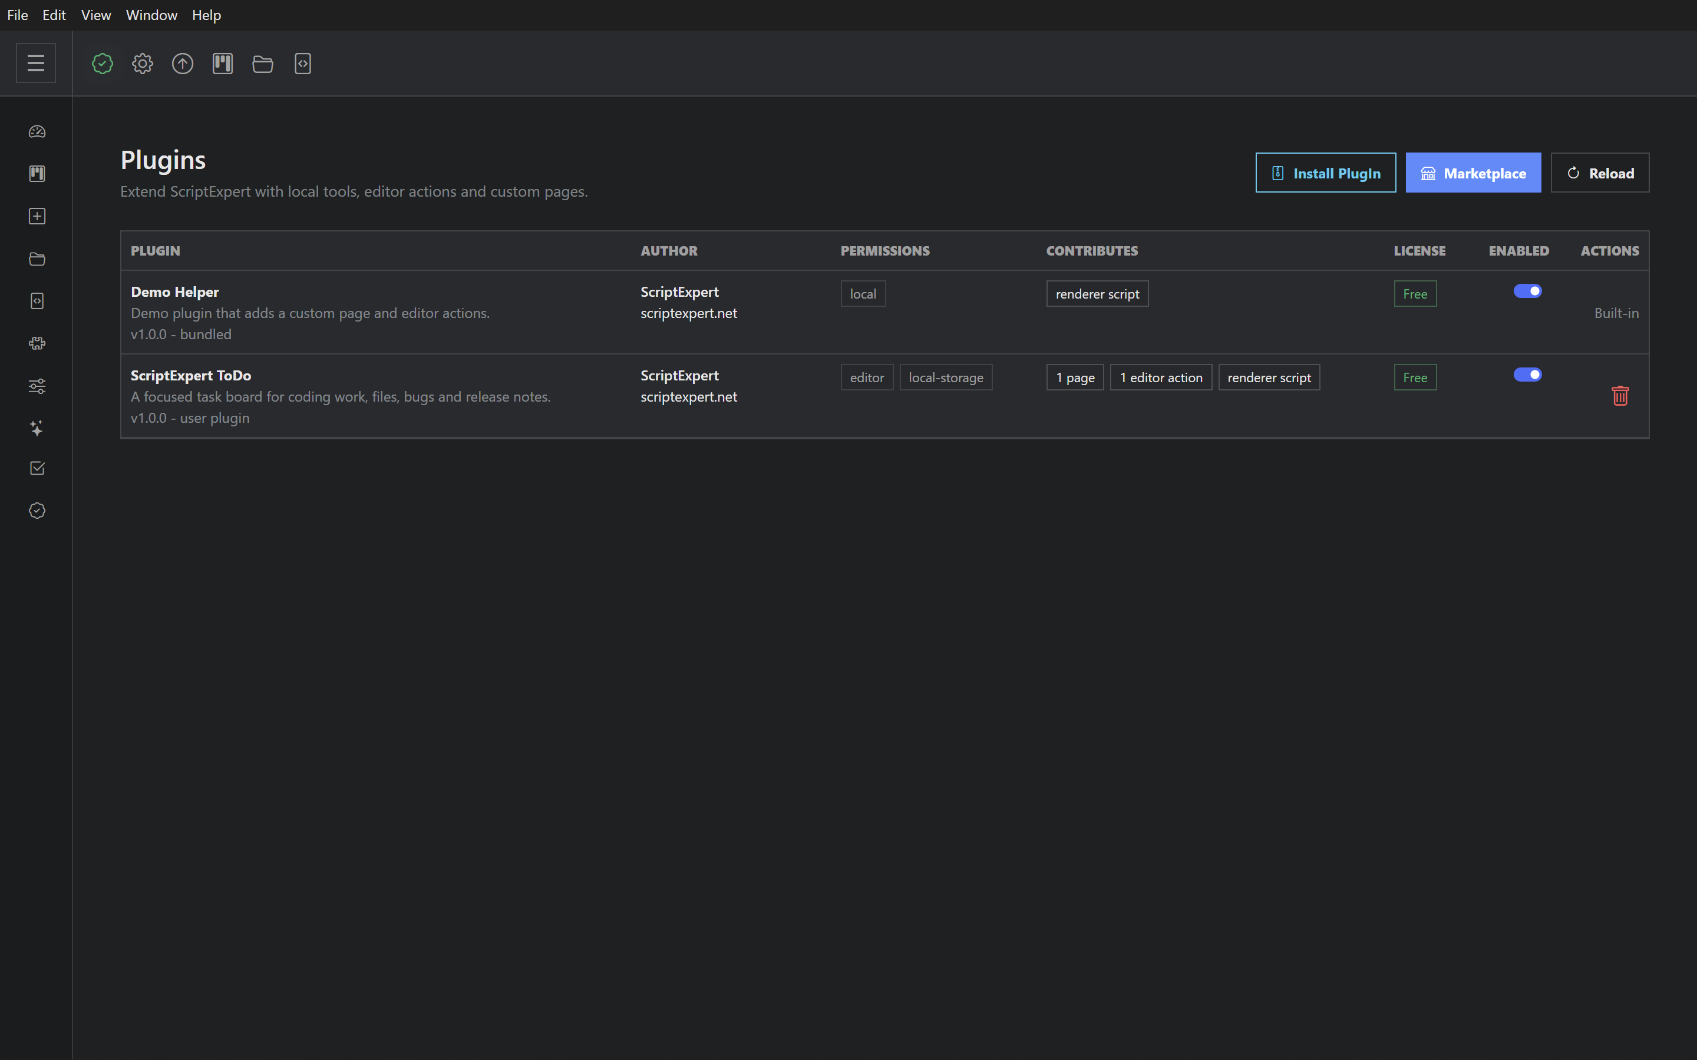Click the green verified badge toolbar icon

click(x=103, y=64)
